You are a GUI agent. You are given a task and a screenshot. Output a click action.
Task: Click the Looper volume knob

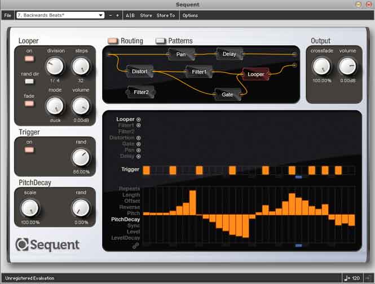pos(81,106)
